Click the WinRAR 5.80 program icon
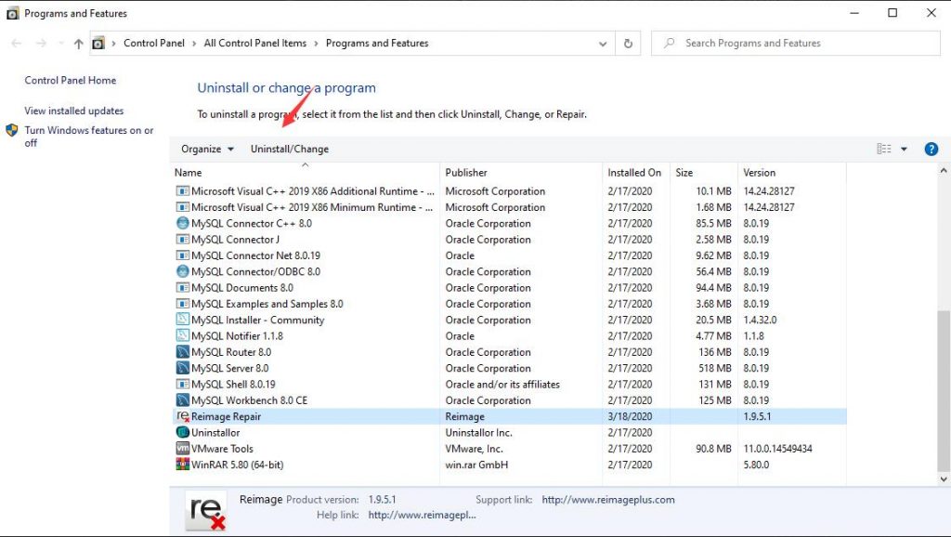951x537 pixels. click(183, 465)
